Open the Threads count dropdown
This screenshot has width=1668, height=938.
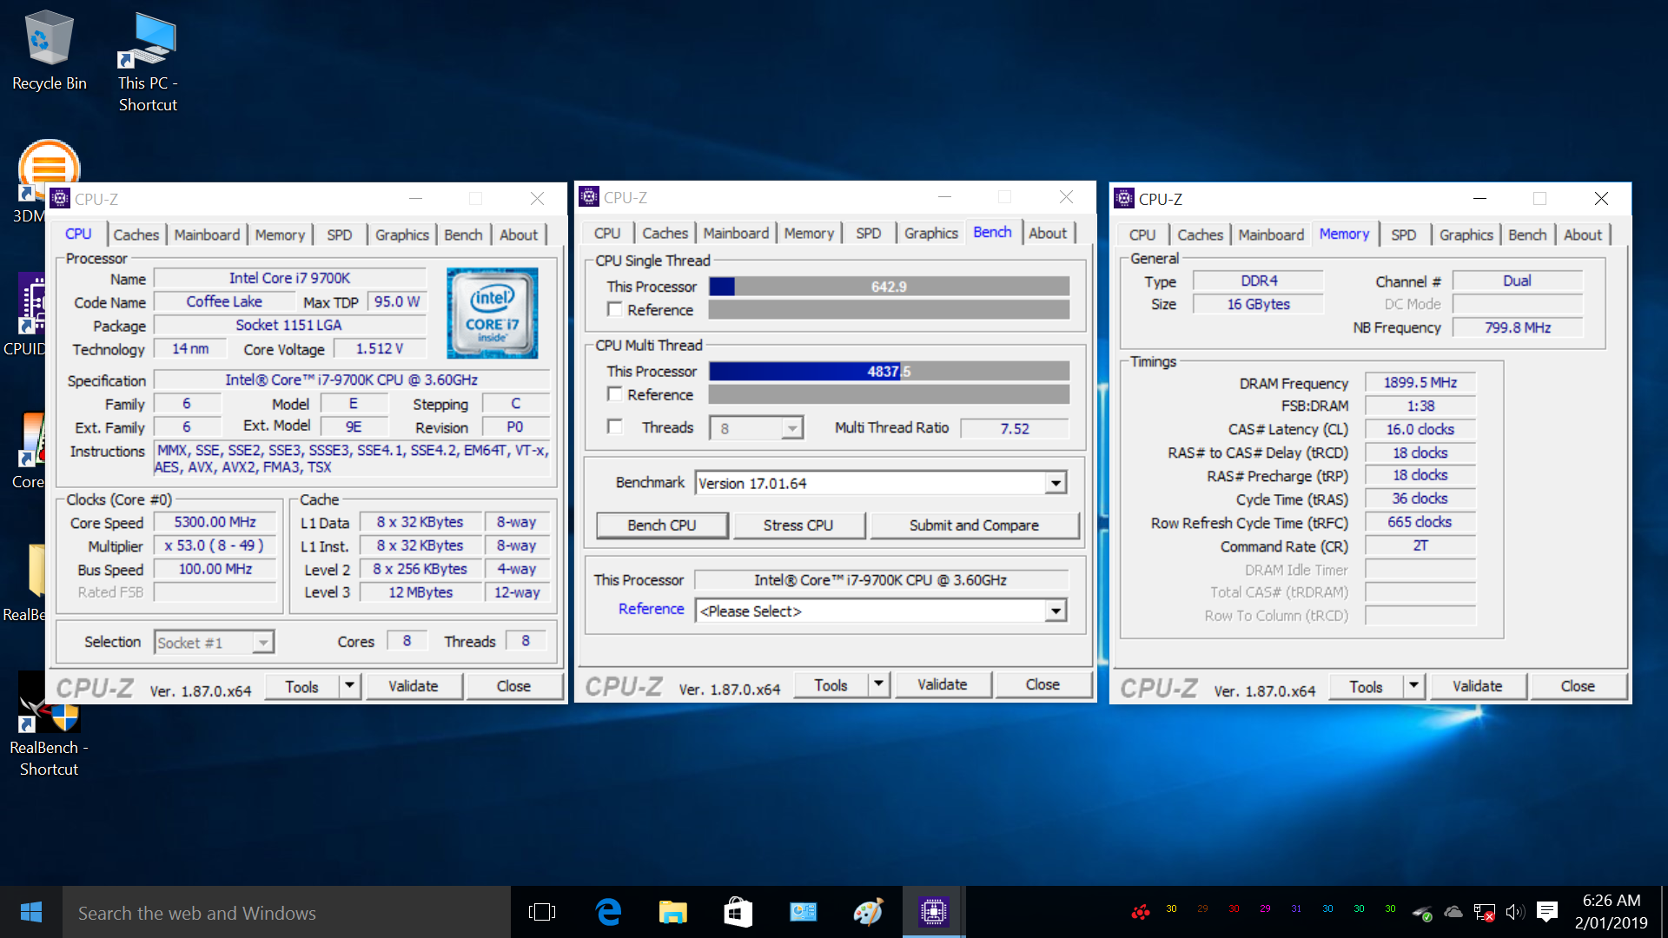click(x=791, y=428)
